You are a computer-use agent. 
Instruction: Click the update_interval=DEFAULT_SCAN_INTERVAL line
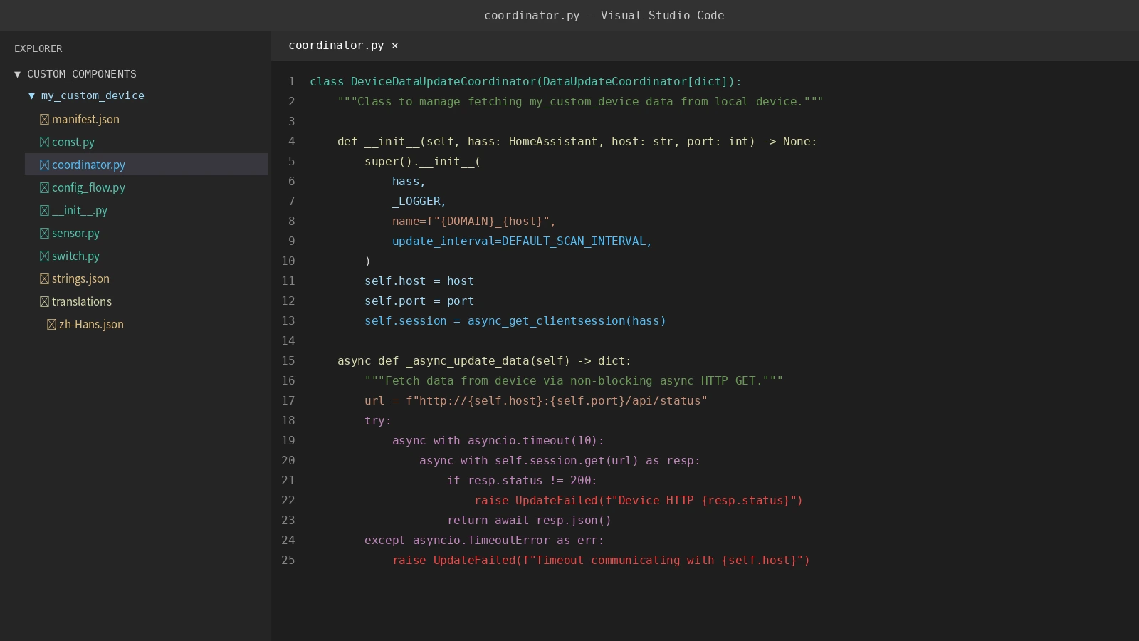click(x=522, y=241)
